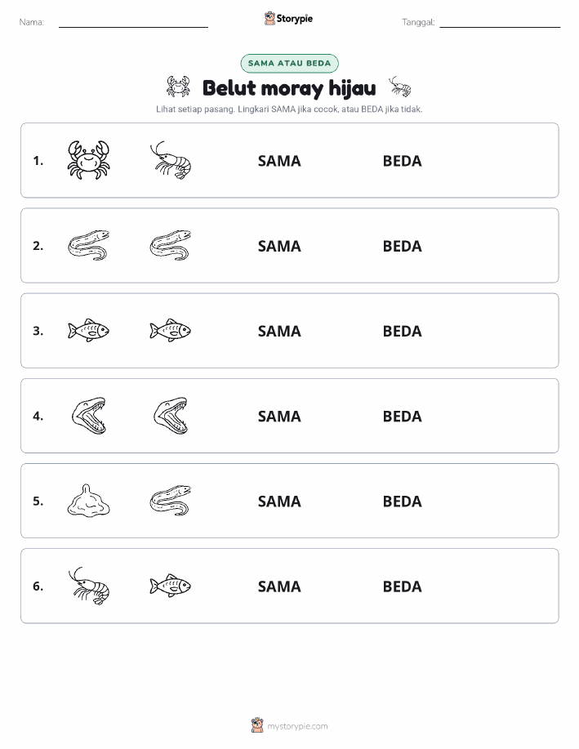
Task: Mark BEDA for question 6
Action: 403,586
